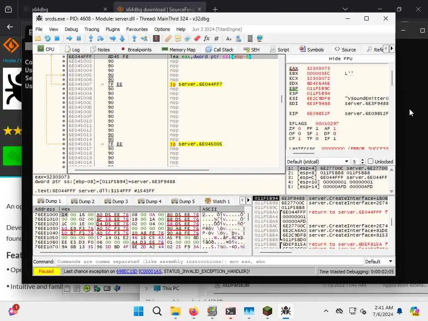Select the jg server.6E045005 instruction
428x321 pixels.
click(196, 144)
